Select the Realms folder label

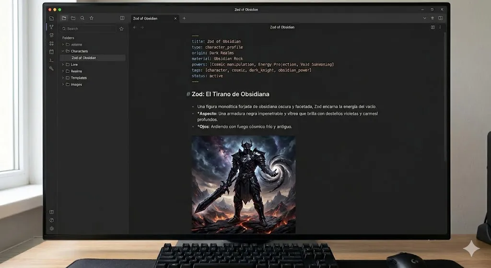[76, 71]
